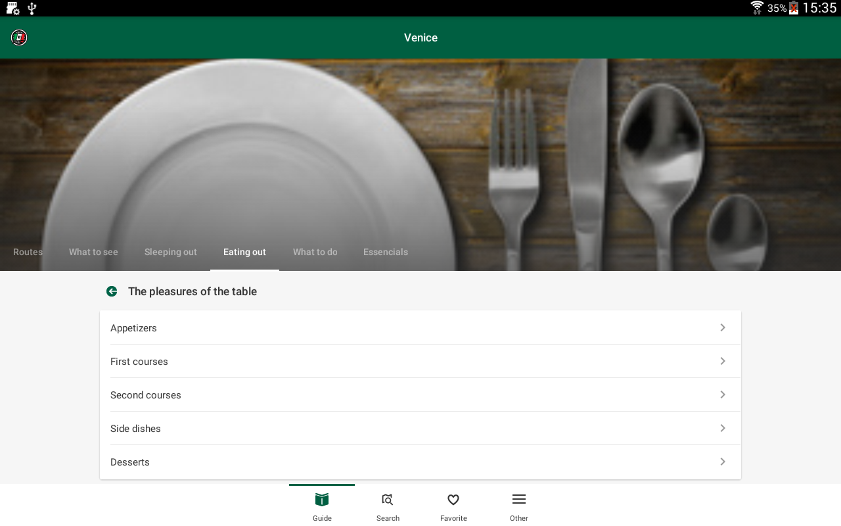Screen dimensions: 841x526
Task: Tap the battery status icon
Action: click(x=794, y=8)
